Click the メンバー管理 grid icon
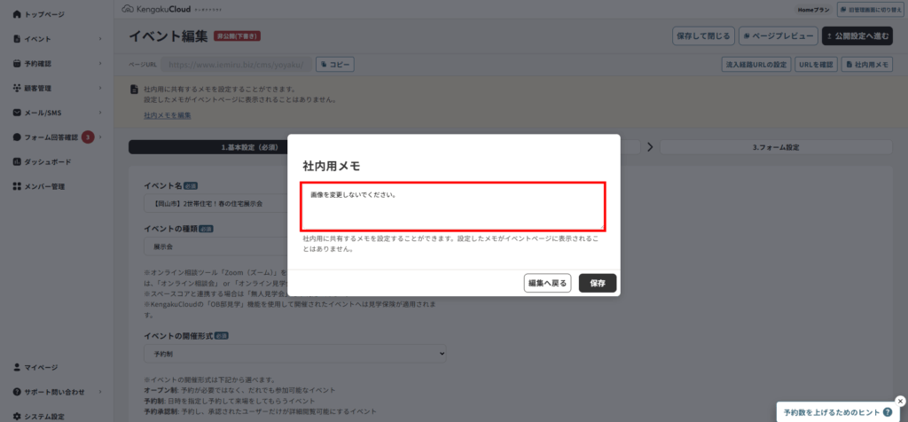The width and height of the screenshot is (908, 422). [17, 187]
